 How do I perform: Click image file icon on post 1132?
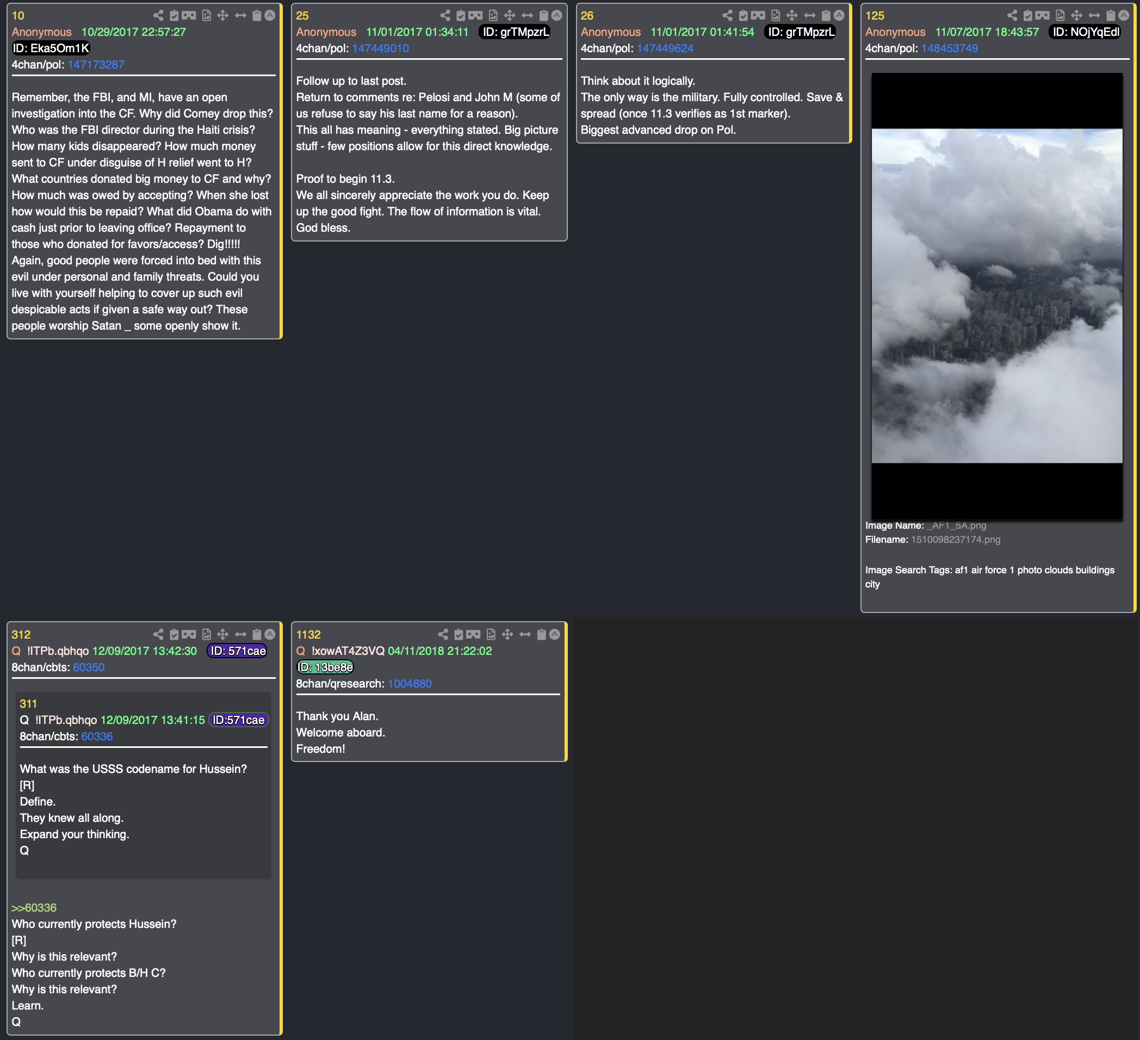click(491, 635)
